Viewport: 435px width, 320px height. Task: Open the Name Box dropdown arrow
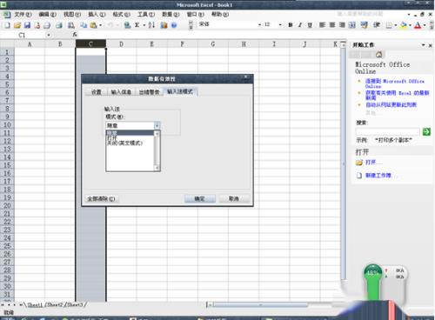49,35
